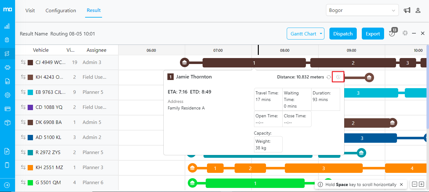Click the depot icon starting the CJ 4949 route
The image size is (429, 192).
(184, 62)
